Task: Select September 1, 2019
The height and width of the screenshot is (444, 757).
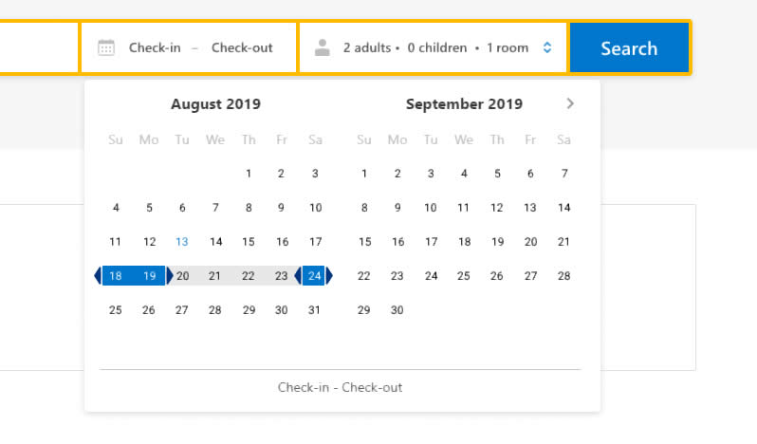Action: point(364,174)
